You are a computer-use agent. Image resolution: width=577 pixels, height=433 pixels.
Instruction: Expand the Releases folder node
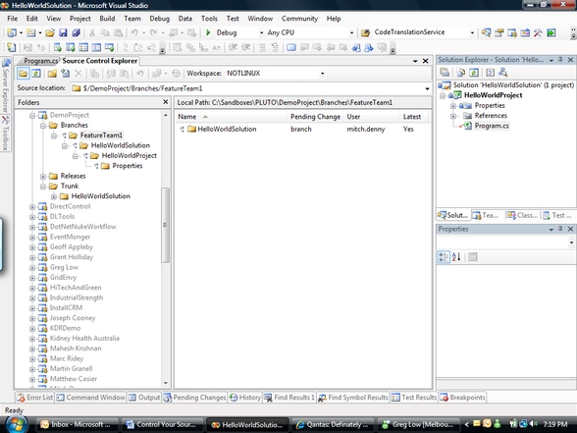coord(43,177)
